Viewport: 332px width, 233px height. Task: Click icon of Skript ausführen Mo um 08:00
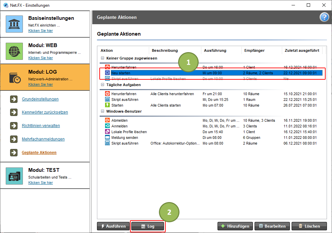pyautogui.click(x=107, y=143)
